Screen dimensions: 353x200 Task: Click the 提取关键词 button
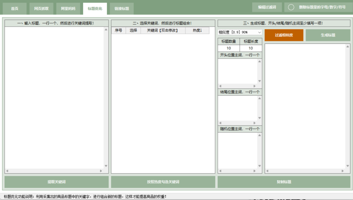[x=56, y=182]
